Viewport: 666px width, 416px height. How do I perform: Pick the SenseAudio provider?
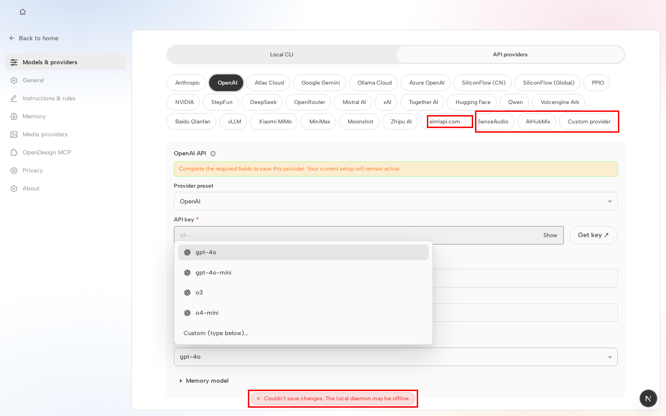pos(492,122)
